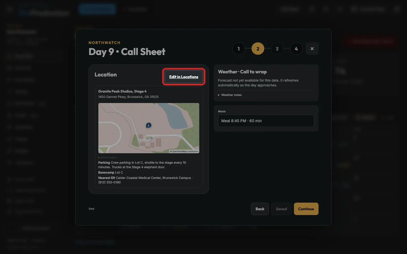Open the Edit in Locations link
Viewport: 407px width, 254px height.
[184, 77]
